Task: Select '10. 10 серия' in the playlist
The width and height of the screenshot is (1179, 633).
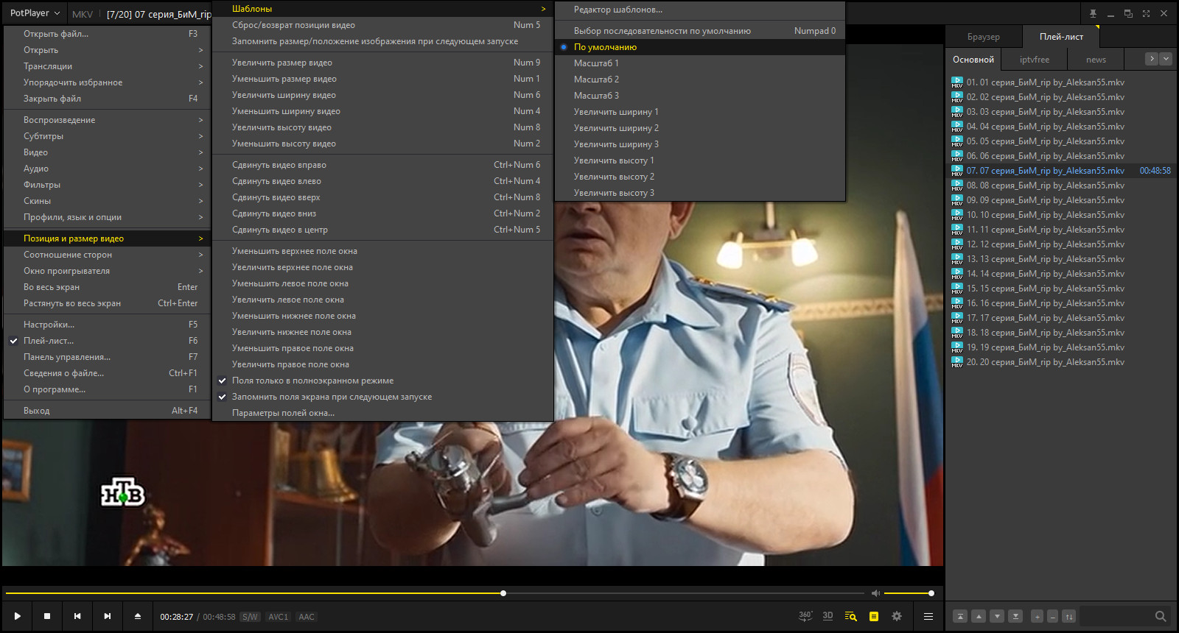Action: coord(1045,215)
